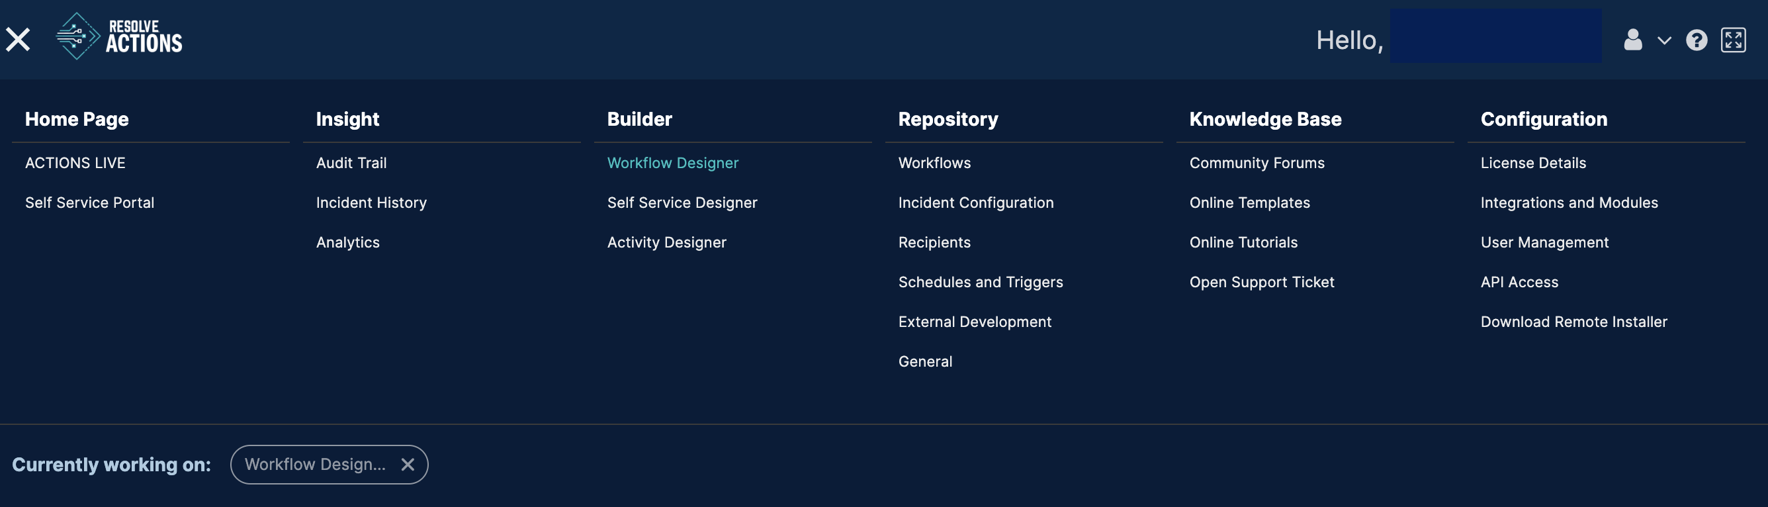The width and height of the screenshot is (1768, 507).
Task: Click the Builder section heading
Action: tap(640, 119)
